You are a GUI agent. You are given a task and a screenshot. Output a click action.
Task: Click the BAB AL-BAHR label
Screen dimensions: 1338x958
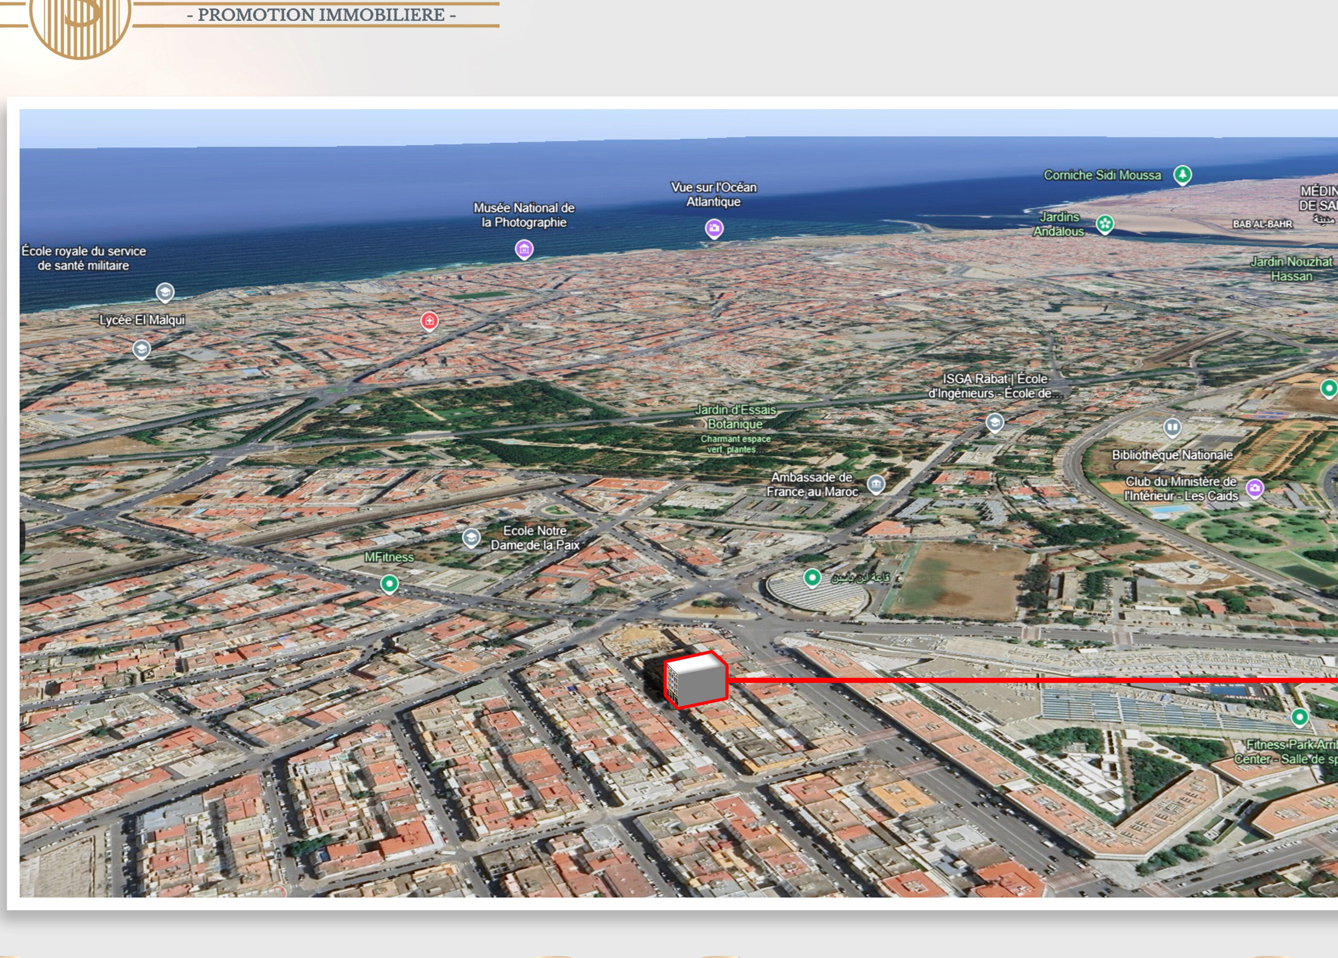[x=1262, y=224]
